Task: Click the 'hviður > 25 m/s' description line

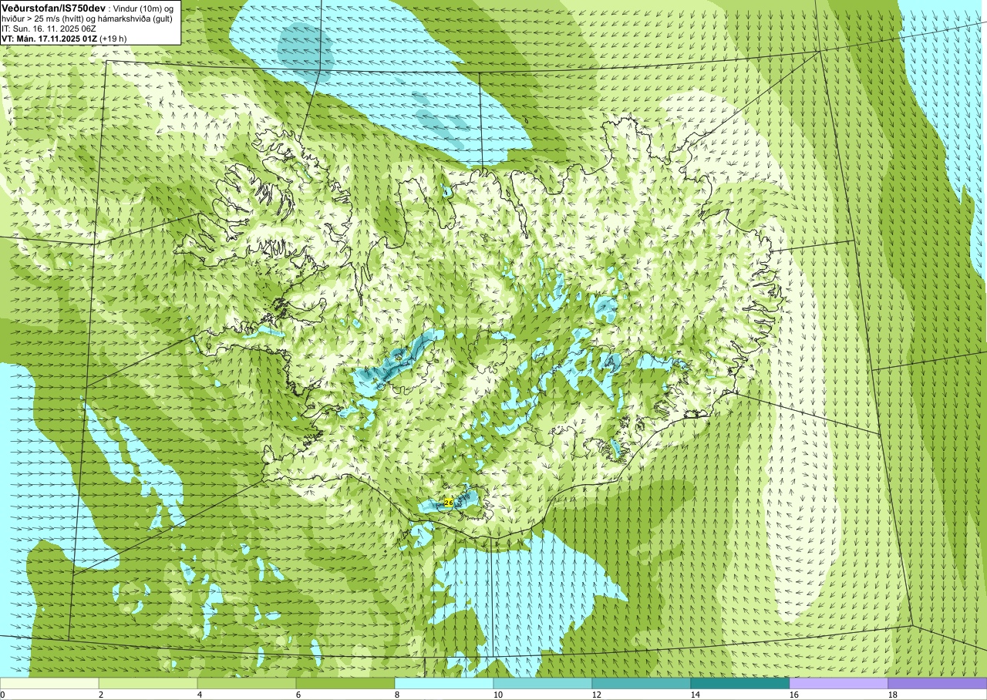Action: tap(86, 18)
